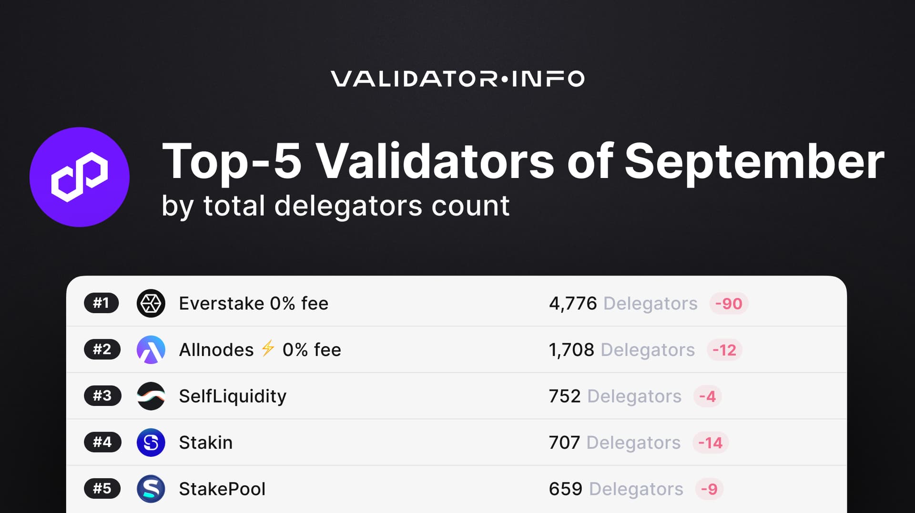The height and width of the screenshot is (513, 915).
Task: Click the Stakin validator logo
Action: coord(151,443)
